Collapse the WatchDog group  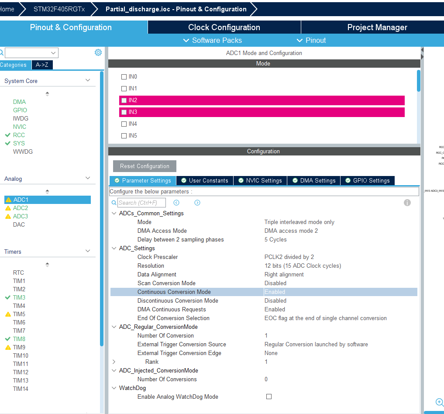(114, 388)
